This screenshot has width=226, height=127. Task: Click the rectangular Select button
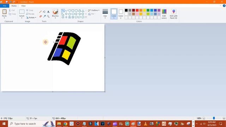click(22, 12)
